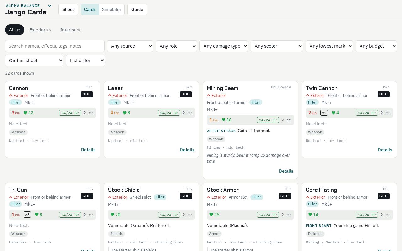The height and width of the screenshot is (251, 402).
Task: Click the heart icon on Cannon card
Action: pos(25,113)
